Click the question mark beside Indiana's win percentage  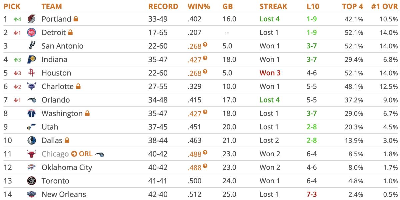(205, 58)
